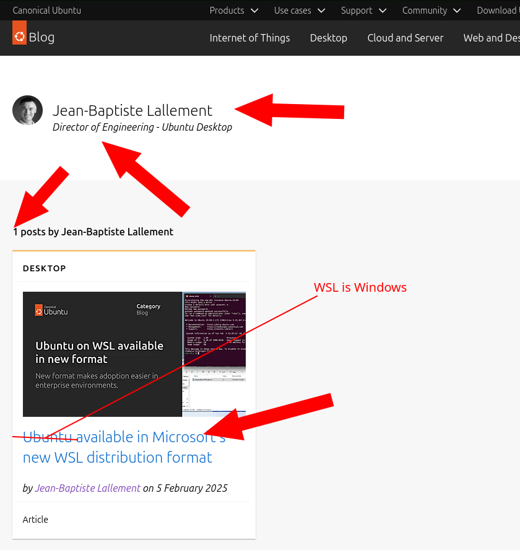Screen dimensions: 520x550
Task: Go to Web and Design category
Action: pyautogui.click(x=492, y=38)
